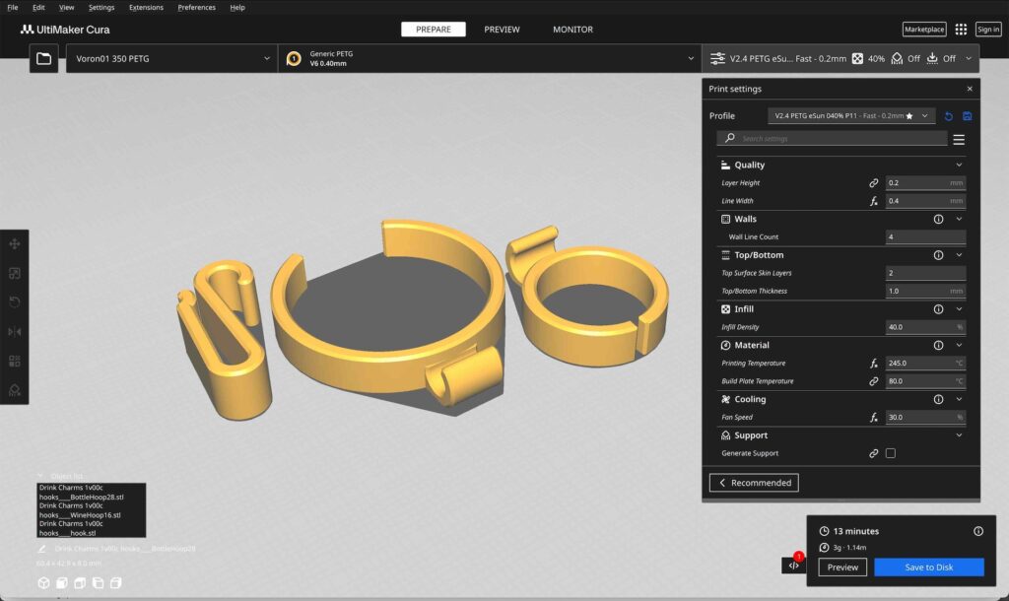Collapse the Material section
Screen dimensions: 1009x601
tap(959, 345)
